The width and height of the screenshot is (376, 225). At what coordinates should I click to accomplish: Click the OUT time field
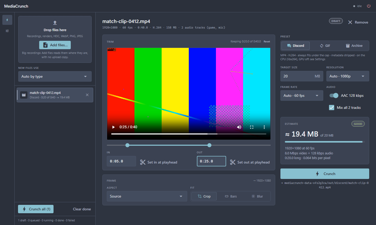211,161
